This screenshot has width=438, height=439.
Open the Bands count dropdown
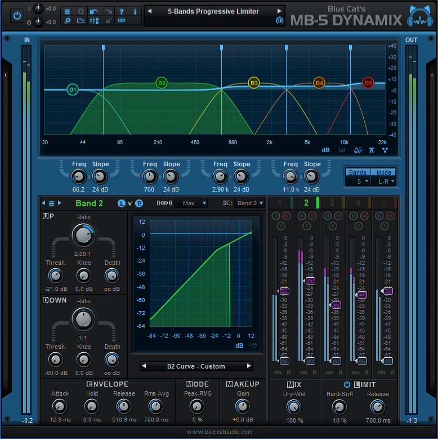click(358, 181)
